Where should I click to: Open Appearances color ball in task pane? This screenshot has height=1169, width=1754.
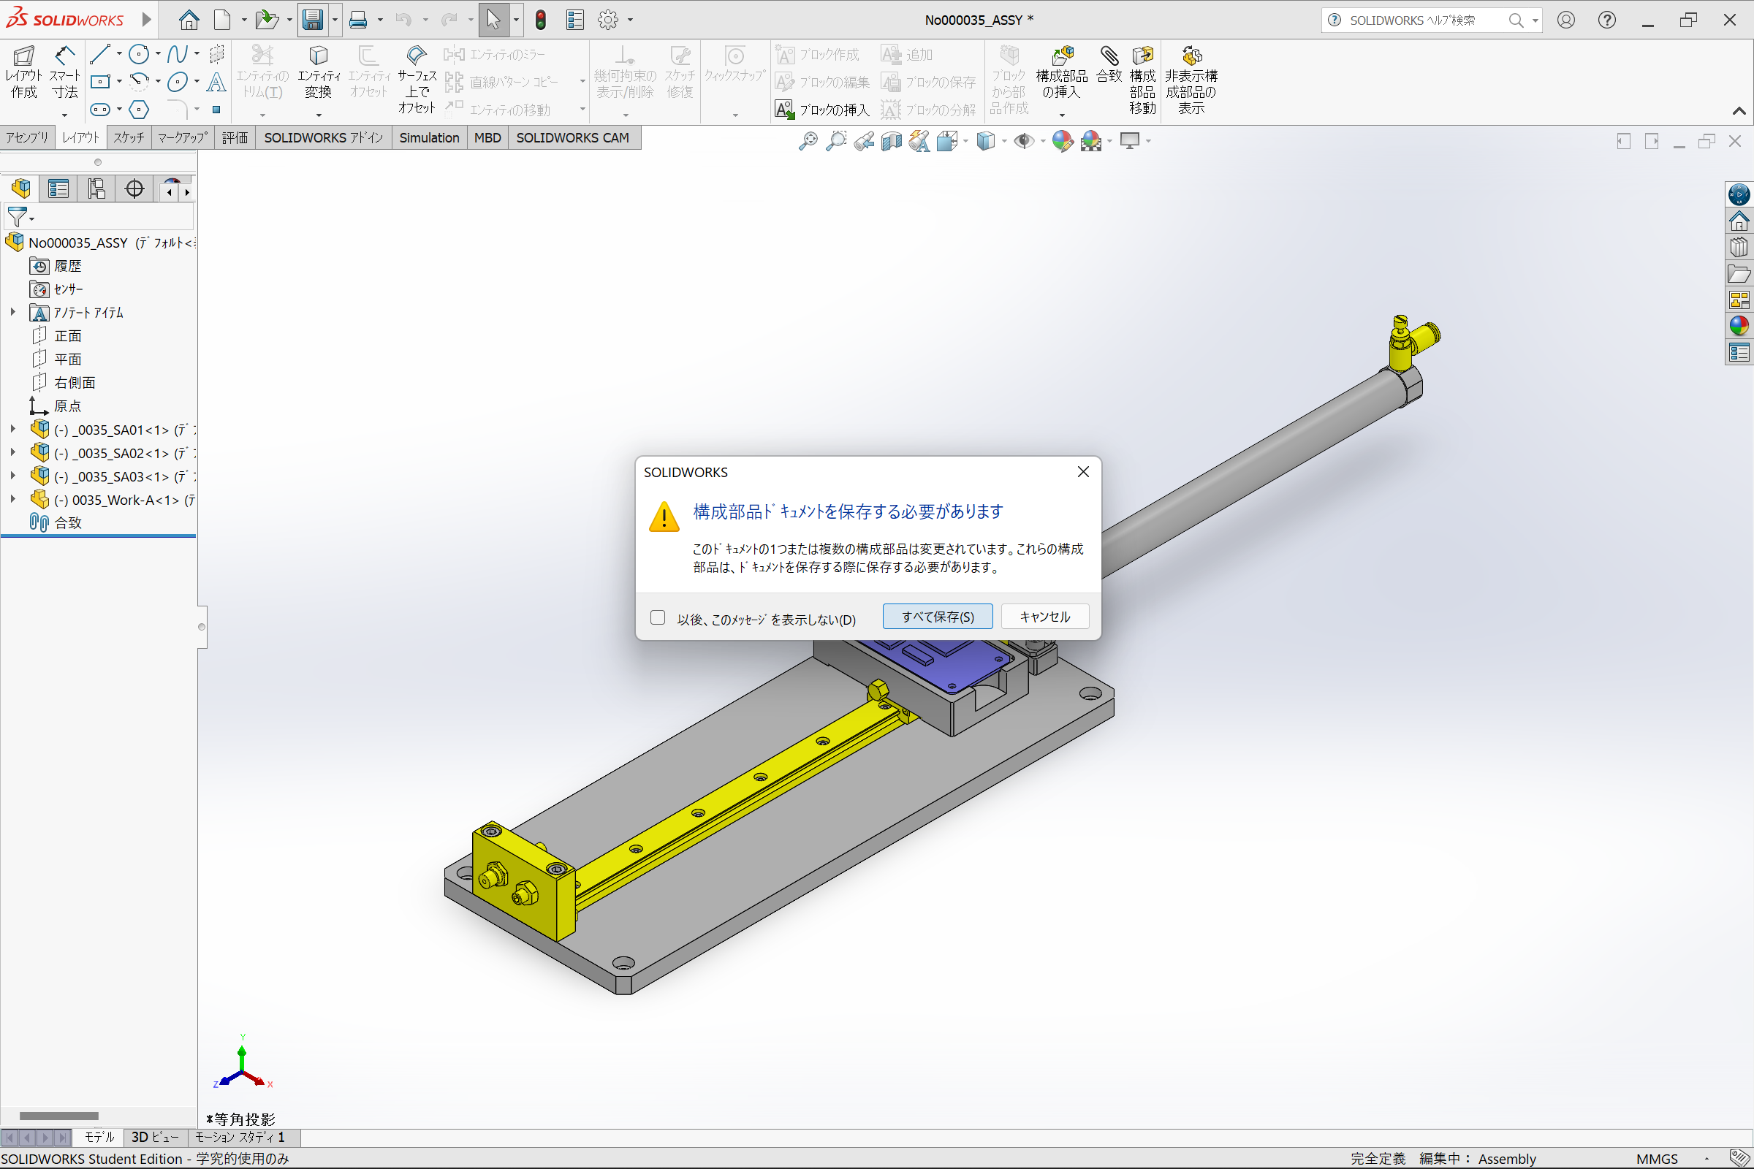click(1739, 326)
